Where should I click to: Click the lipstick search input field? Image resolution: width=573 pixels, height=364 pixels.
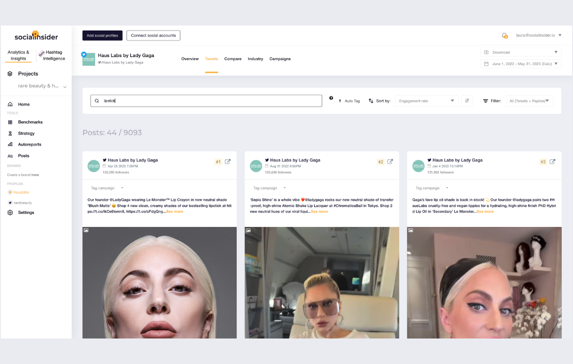point(206,101)
